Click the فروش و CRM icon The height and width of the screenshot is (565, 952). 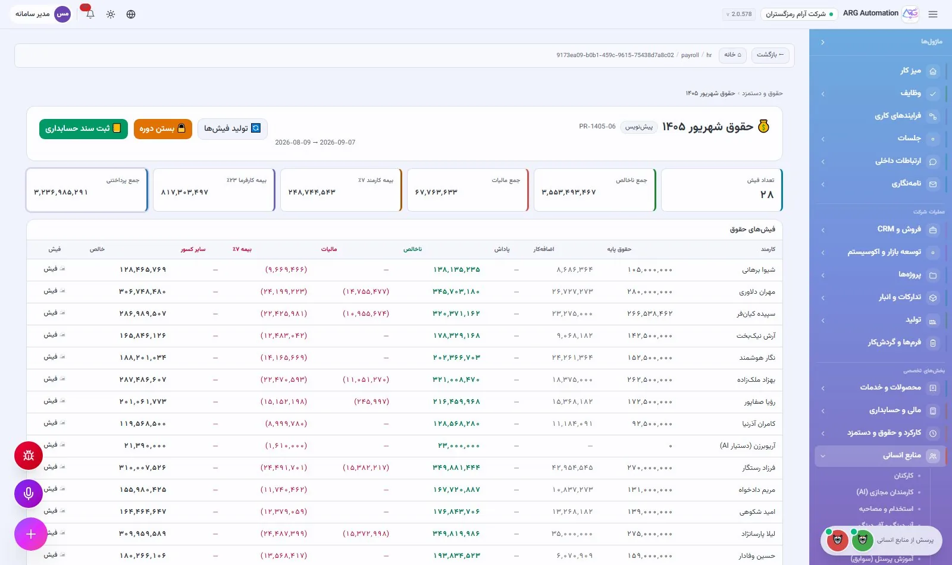click(x=933, y=230)
